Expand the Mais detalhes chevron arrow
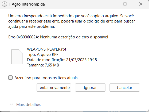The height and width of the screenshot is (112, 149). click(11, 104)
